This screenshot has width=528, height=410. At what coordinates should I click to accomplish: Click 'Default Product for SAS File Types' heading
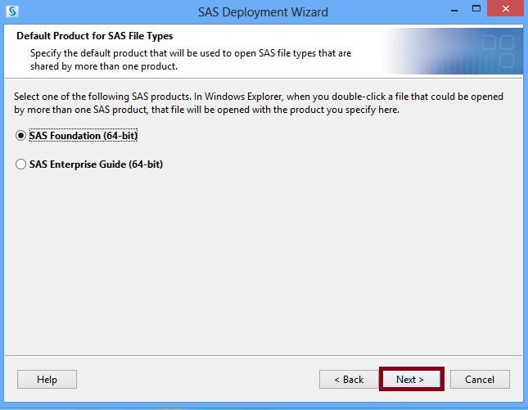coord(95,36)
